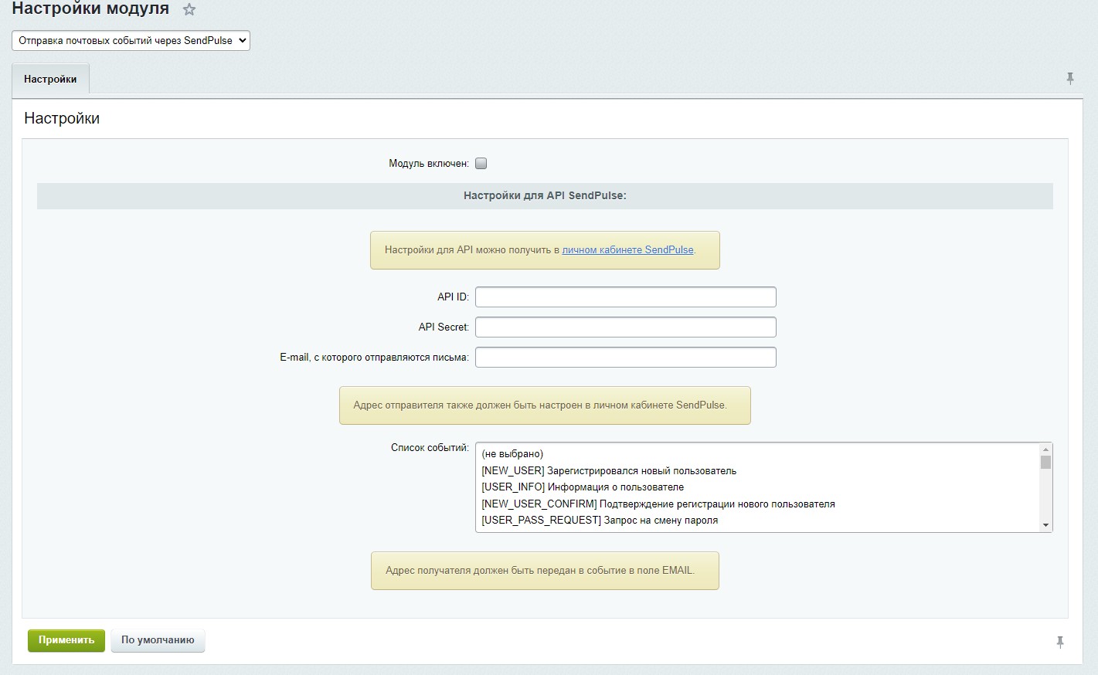Click the API ID input field

(x=625, y=297)
